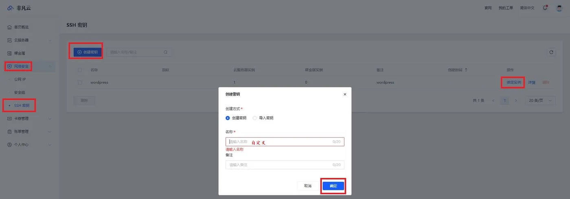
Task: Click the refresh table icon
Action: tap(551, 52)
